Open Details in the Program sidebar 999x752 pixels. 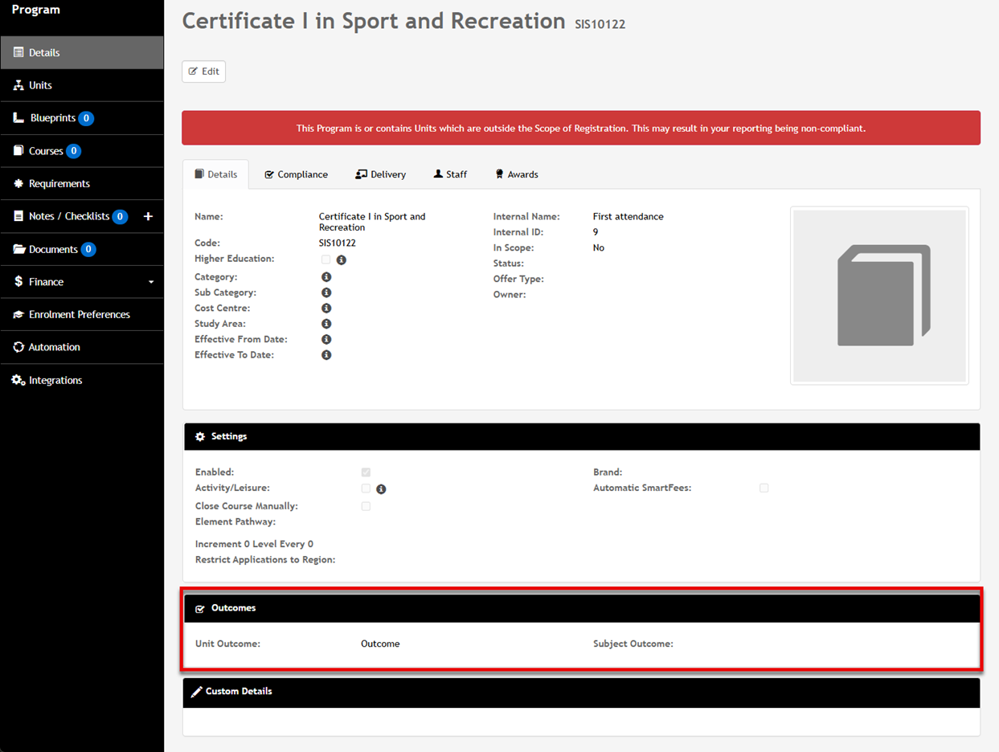pyautogui.click(x=82, y=53)
